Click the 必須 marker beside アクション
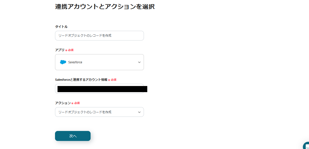The width and height of the screenshot is (309, 149). click(x=77, y=103)
